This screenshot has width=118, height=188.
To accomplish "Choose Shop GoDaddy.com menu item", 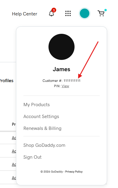I will pos(44,145).
